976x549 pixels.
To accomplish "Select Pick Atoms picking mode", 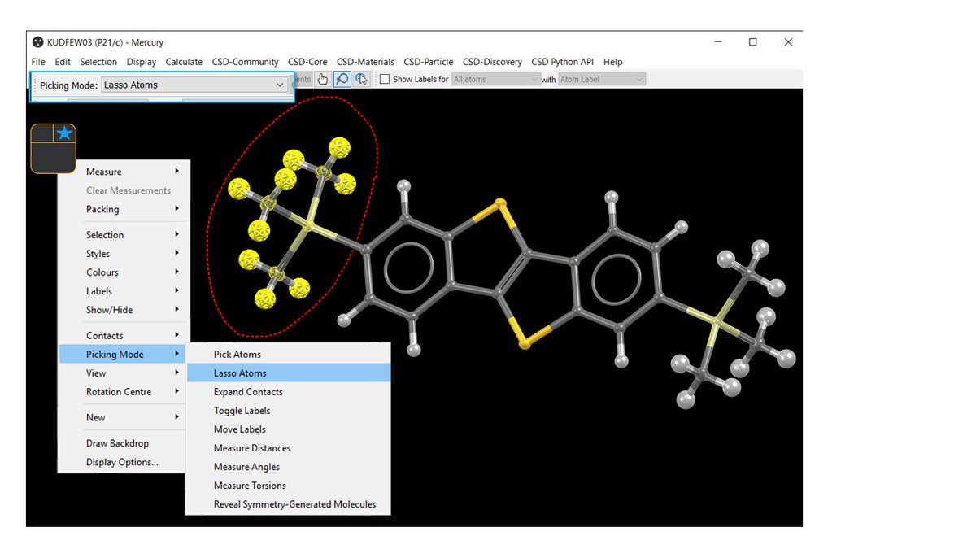I will coord(289,355).
